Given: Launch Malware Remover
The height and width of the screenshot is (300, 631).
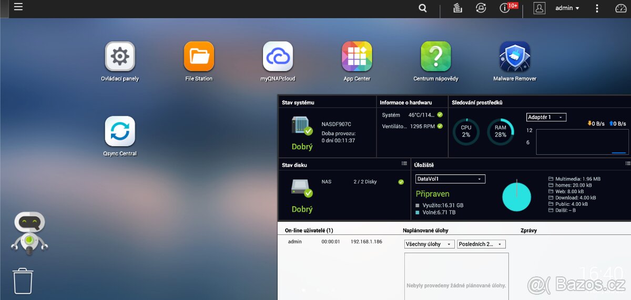Looking at the screenshot, I should pyautogui.click(x=514, y=56).
